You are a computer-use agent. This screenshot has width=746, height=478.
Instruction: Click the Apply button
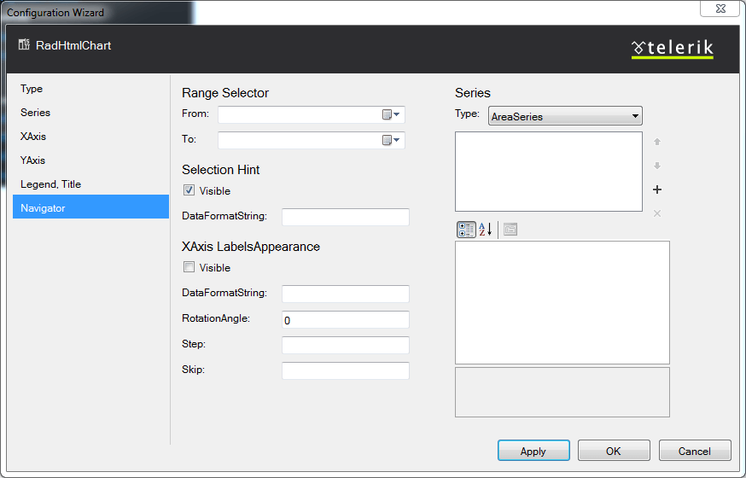pyautogui.click(x=533, y=451)
